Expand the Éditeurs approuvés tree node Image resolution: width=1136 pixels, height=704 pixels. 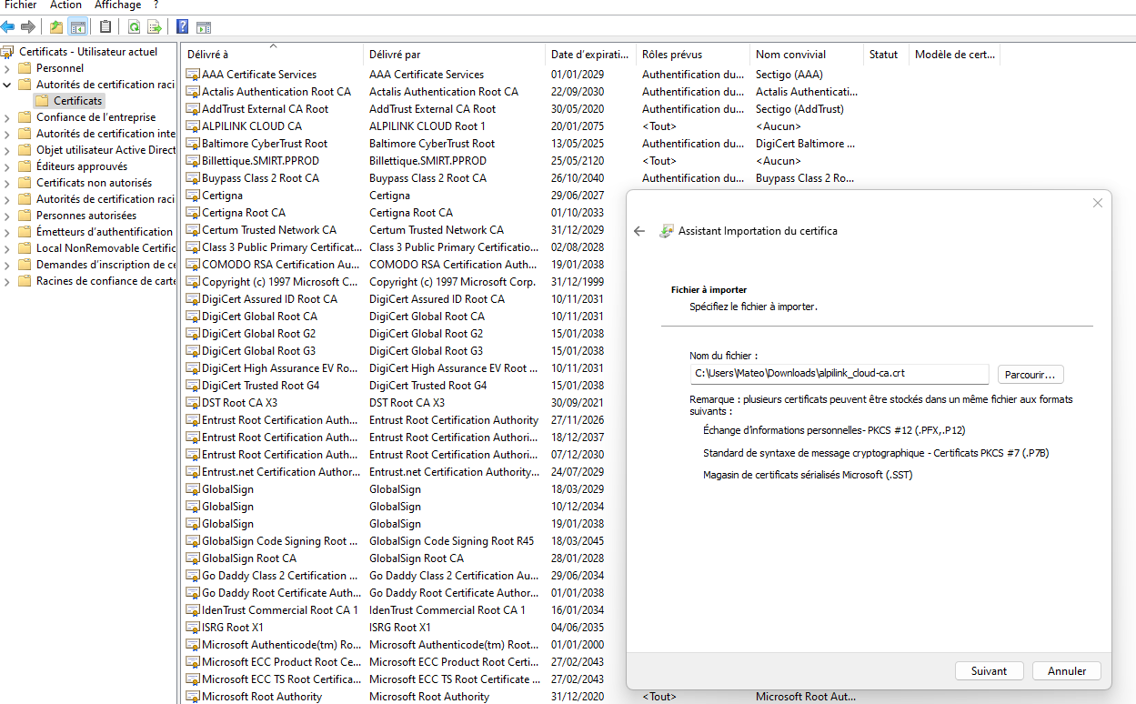(8, 166)
